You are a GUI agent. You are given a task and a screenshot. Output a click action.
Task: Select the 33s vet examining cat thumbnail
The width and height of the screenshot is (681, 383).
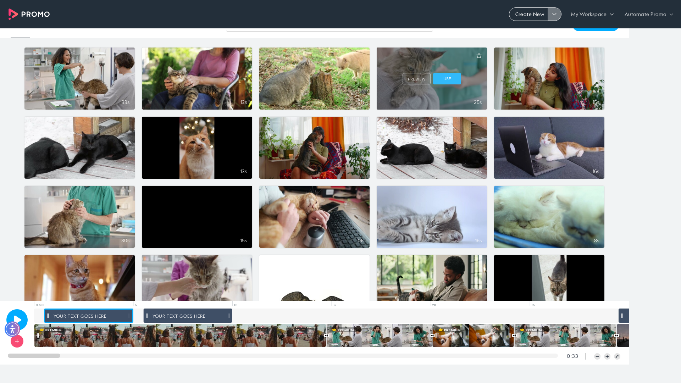coord(79,78)
